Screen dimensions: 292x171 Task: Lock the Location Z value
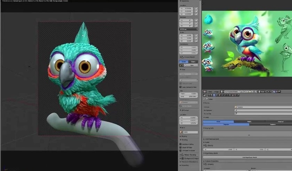click(x=196, y=14)
